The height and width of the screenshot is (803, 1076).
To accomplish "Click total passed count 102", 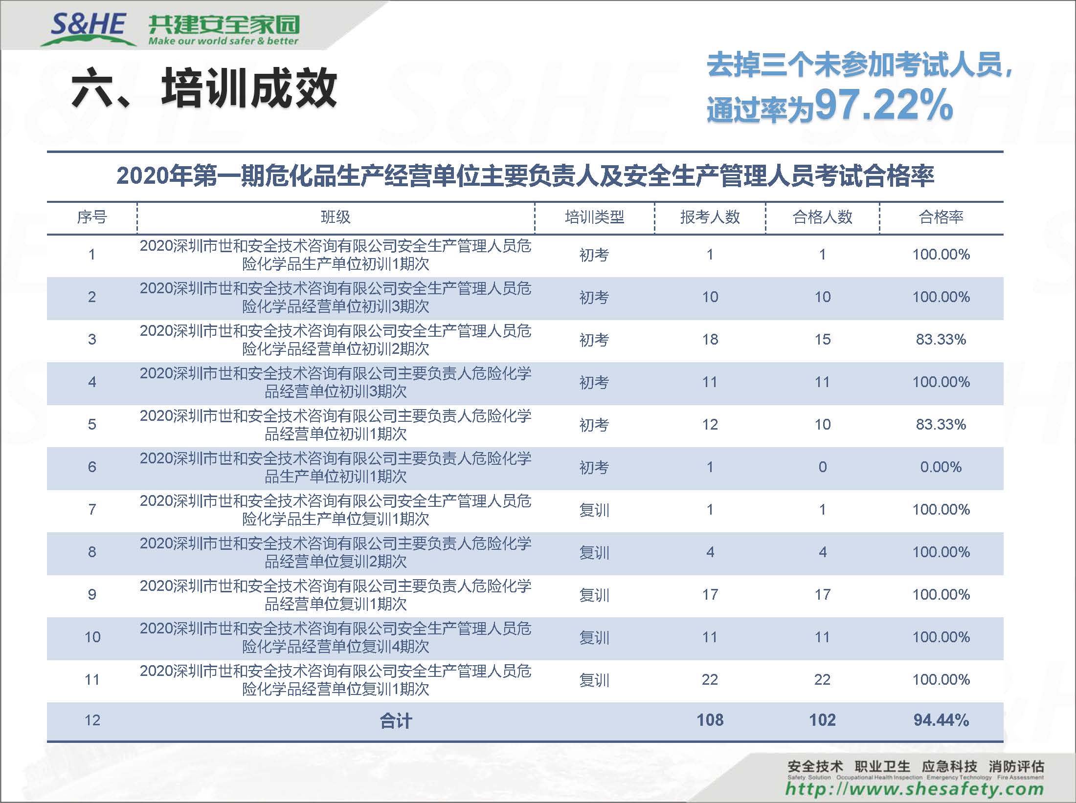I will click(x=822, y=720).
